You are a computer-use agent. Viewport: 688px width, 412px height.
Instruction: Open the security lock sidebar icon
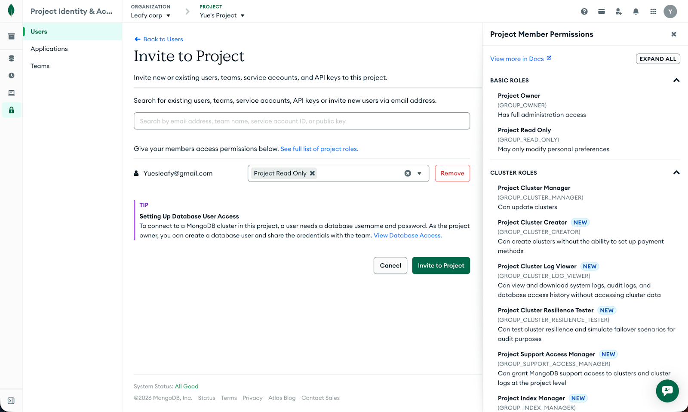point(11,110)
